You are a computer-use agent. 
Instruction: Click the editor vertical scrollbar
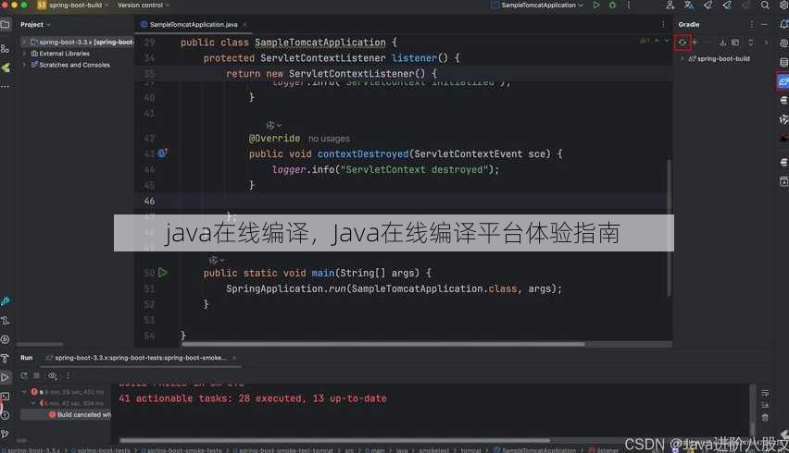point(669,227)
